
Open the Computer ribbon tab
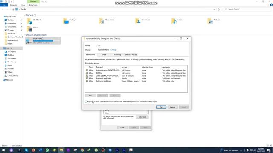click(x=13, y=5)
